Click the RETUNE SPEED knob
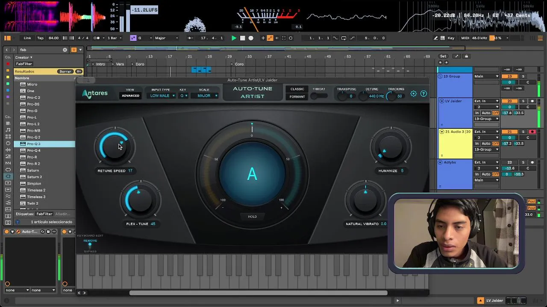 115,146
